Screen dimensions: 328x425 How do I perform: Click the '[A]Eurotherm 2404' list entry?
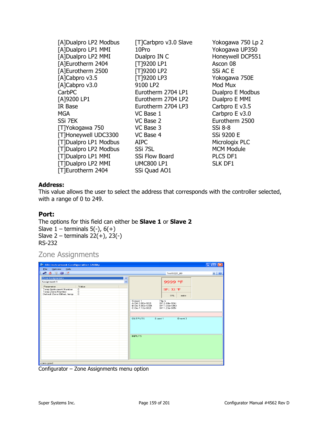point(83,64)
